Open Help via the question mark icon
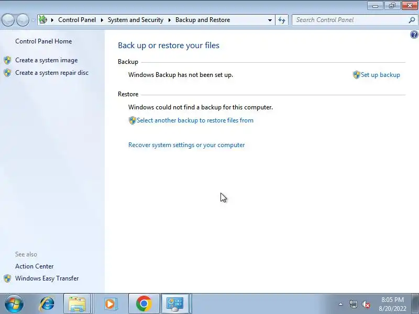Screen dimensions: 419x314 [414, 35]
